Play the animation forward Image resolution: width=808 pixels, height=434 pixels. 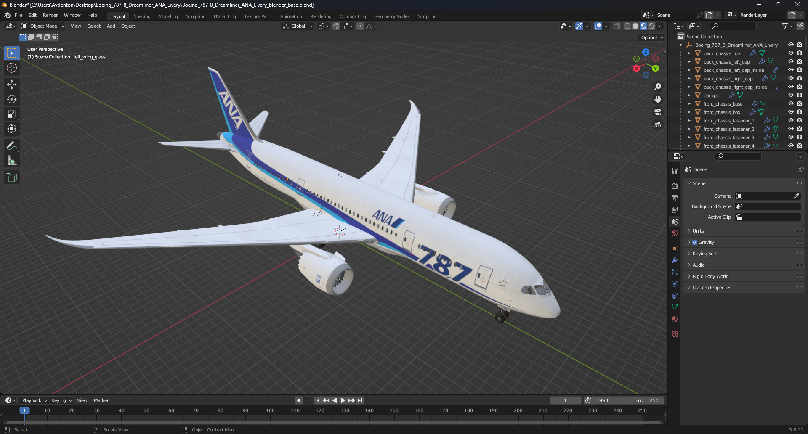tap(343, 400)
